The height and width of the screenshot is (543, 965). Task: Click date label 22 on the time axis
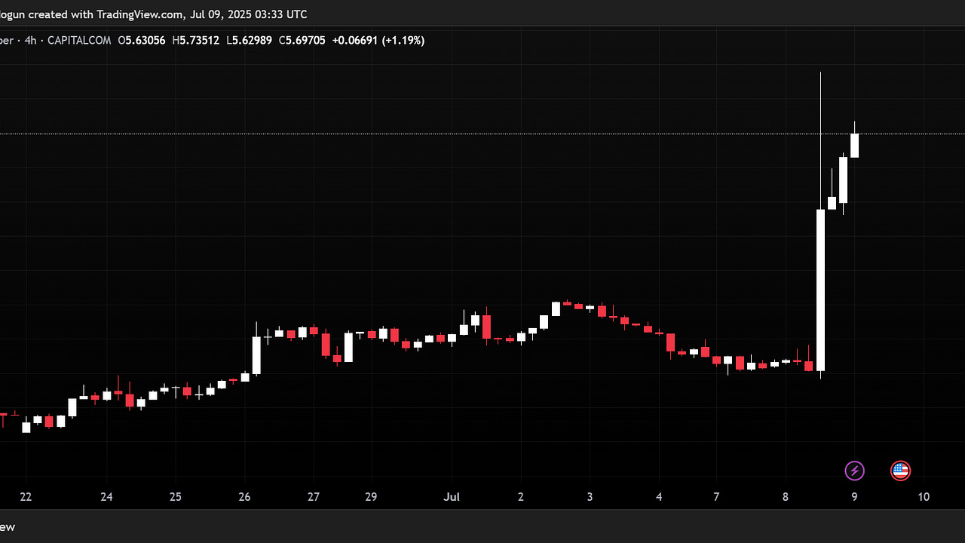click(x=26, y=497)
